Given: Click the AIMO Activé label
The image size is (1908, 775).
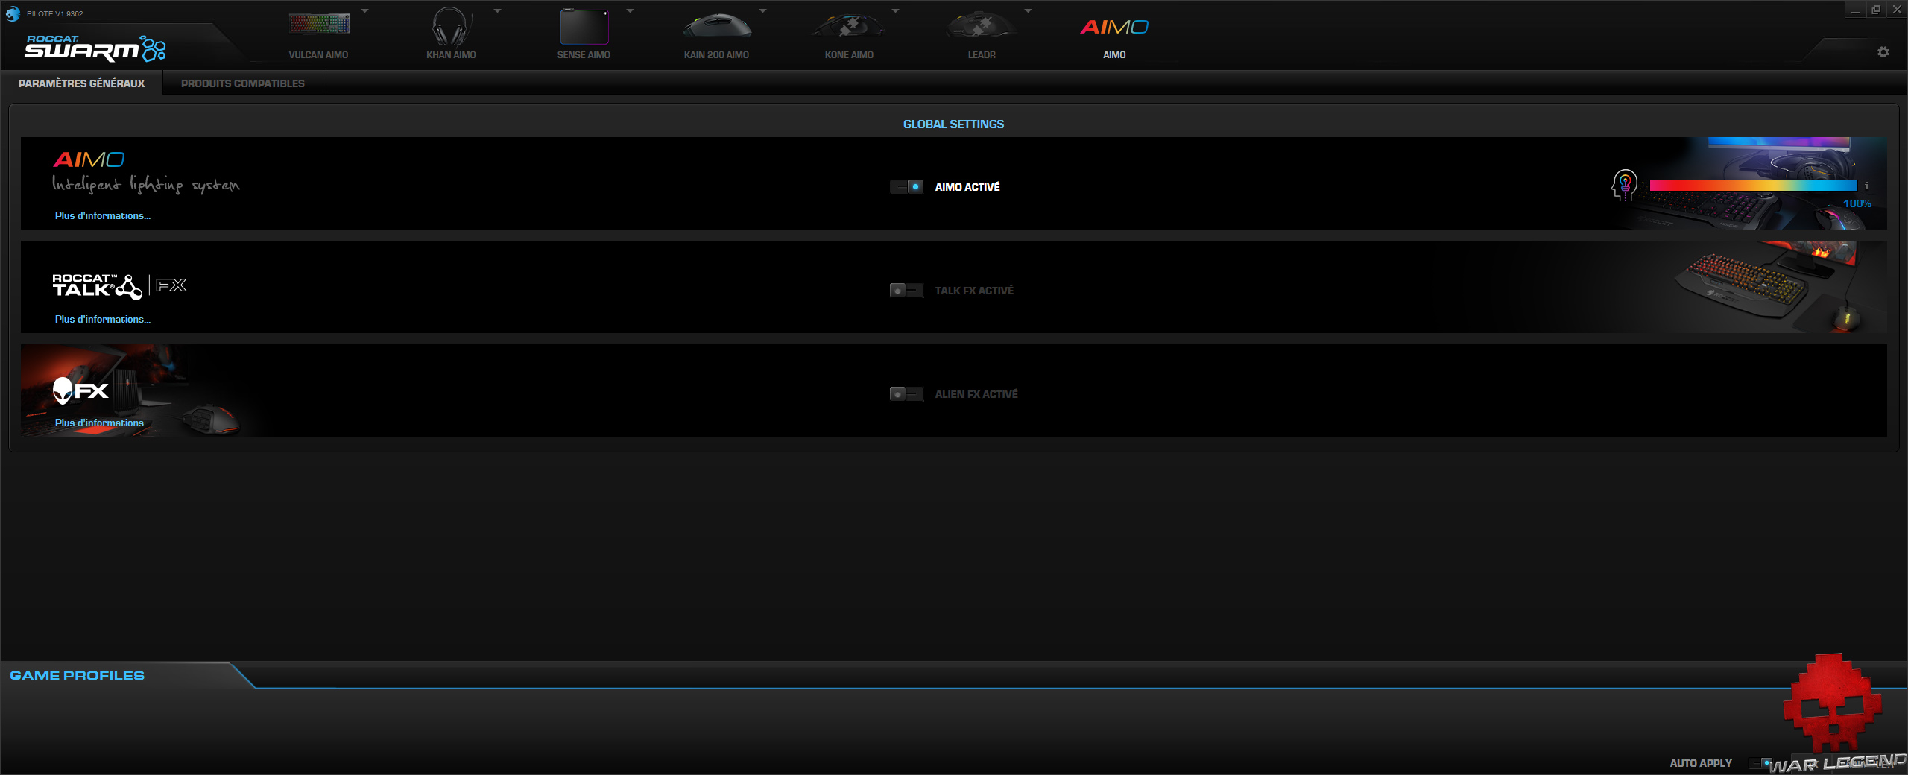Looking at the screenshot, I should coord(967,187).
